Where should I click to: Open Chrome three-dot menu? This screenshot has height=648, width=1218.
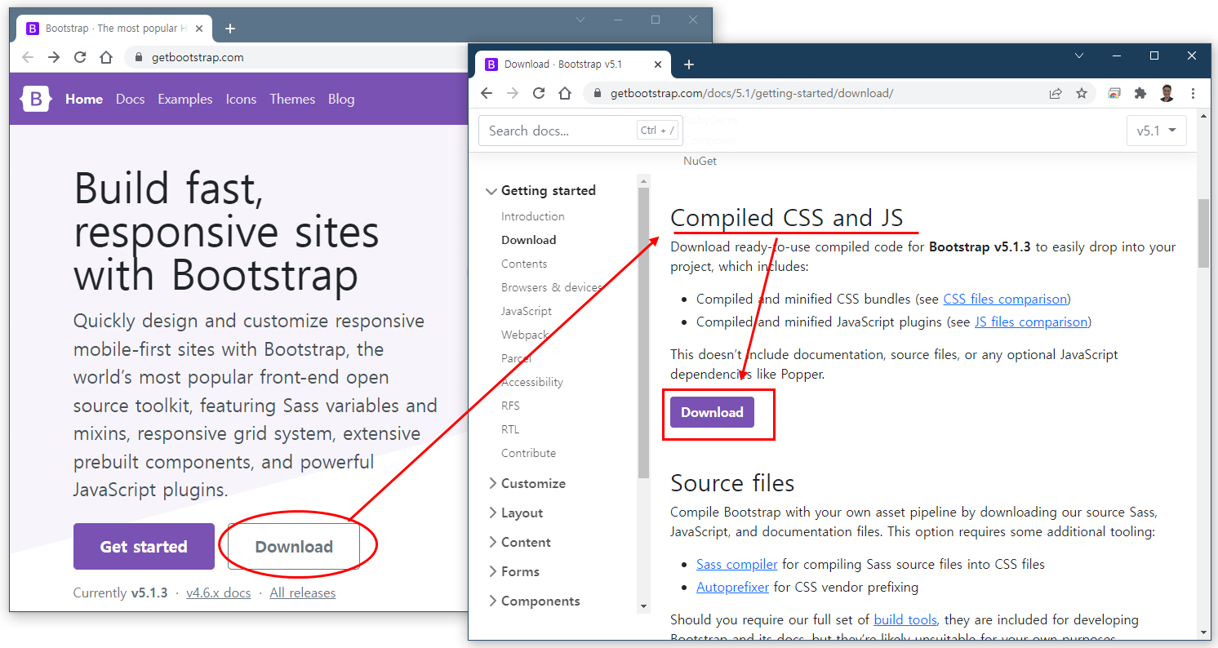coord(1194,93)
